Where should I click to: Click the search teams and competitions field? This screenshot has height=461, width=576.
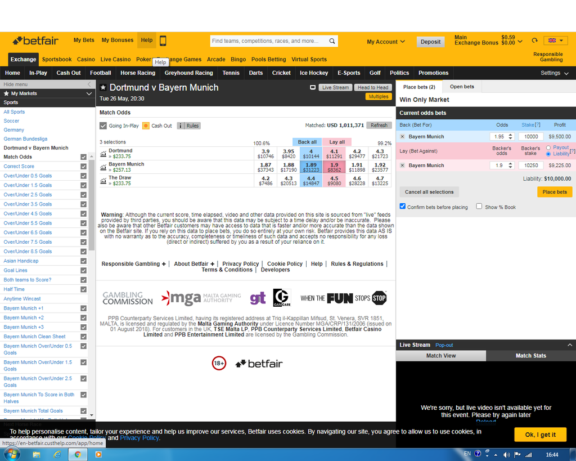coord(269,41)
